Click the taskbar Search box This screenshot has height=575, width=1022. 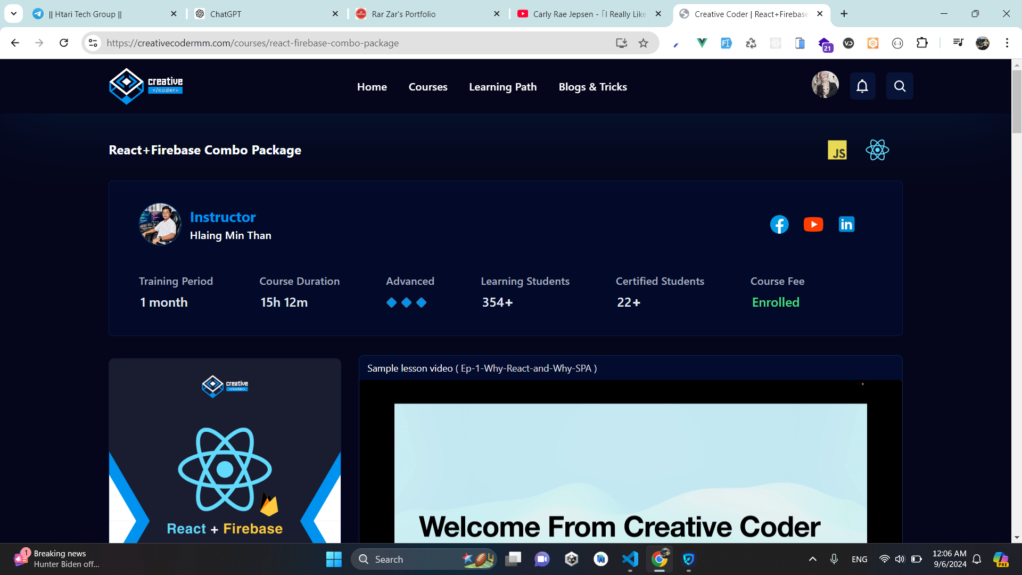(424, 559)
